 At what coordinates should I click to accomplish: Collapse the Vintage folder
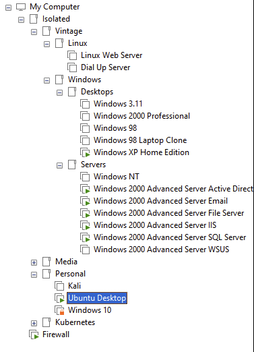[x=34, y=32]
